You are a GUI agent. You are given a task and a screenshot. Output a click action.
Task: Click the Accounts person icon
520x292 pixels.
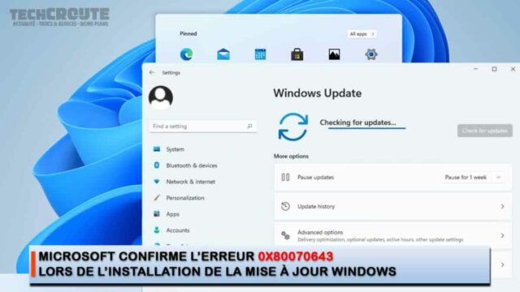pyautogui.click(x=157, y=230)
